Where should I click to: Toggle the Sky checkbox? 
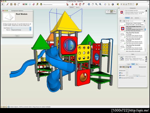[x=120, y=73]
